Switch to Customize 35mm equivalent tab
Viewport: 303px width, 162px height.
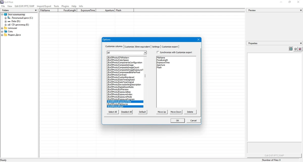coord(137,47)
